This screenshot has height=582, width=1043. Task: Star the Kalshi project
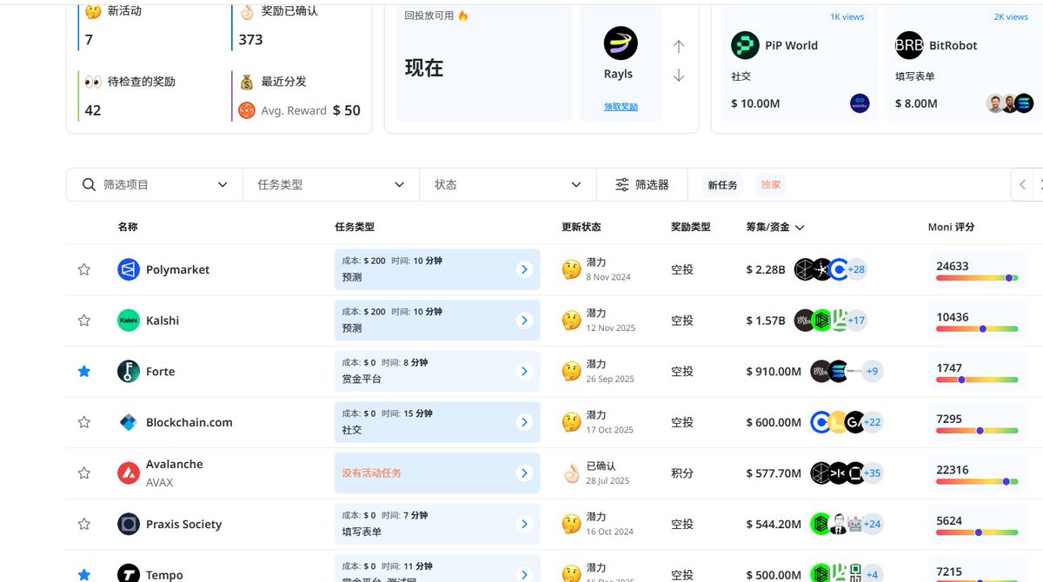pos(84,321)
